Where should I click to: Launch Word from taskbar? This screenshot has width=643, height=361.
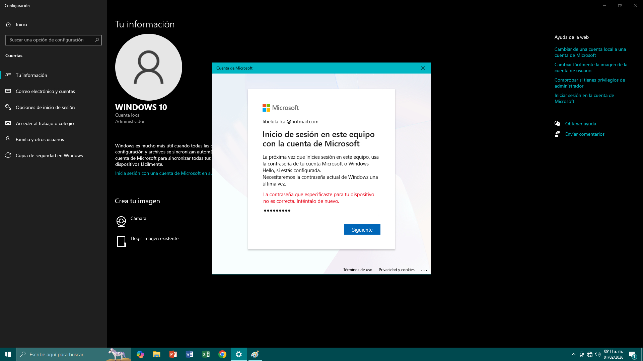click(189, 354)
